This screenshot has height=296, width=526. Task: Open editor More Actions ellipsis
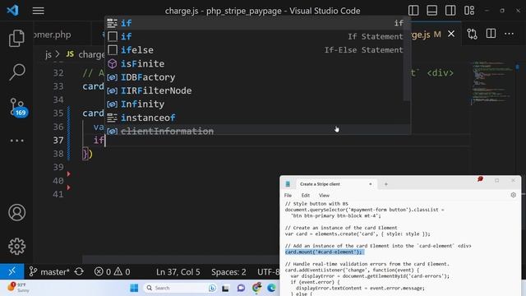509,34
